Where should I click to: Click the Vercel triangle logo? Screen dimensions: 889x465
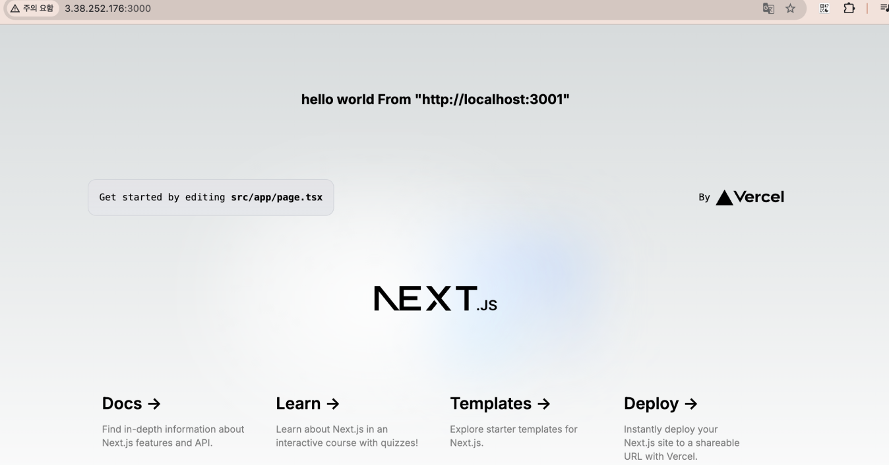[x=724, y=197]
